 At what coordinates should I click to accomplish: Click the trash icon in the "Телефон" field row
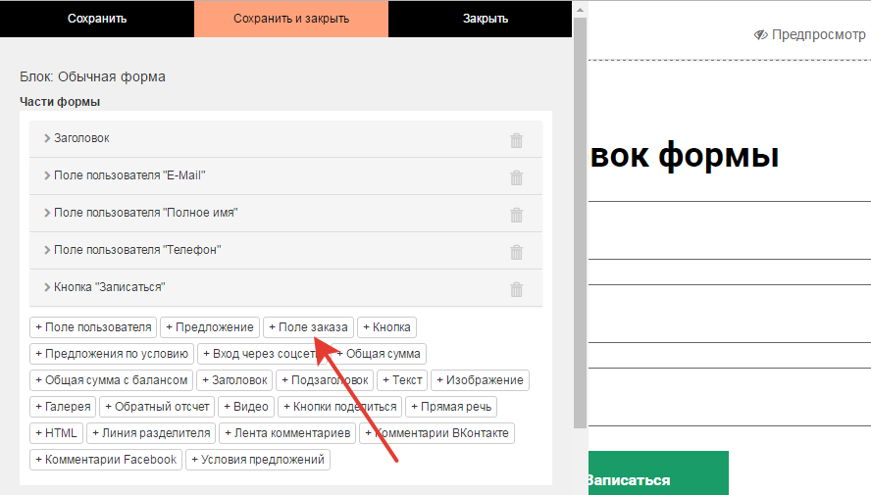(x=516, y=252)
